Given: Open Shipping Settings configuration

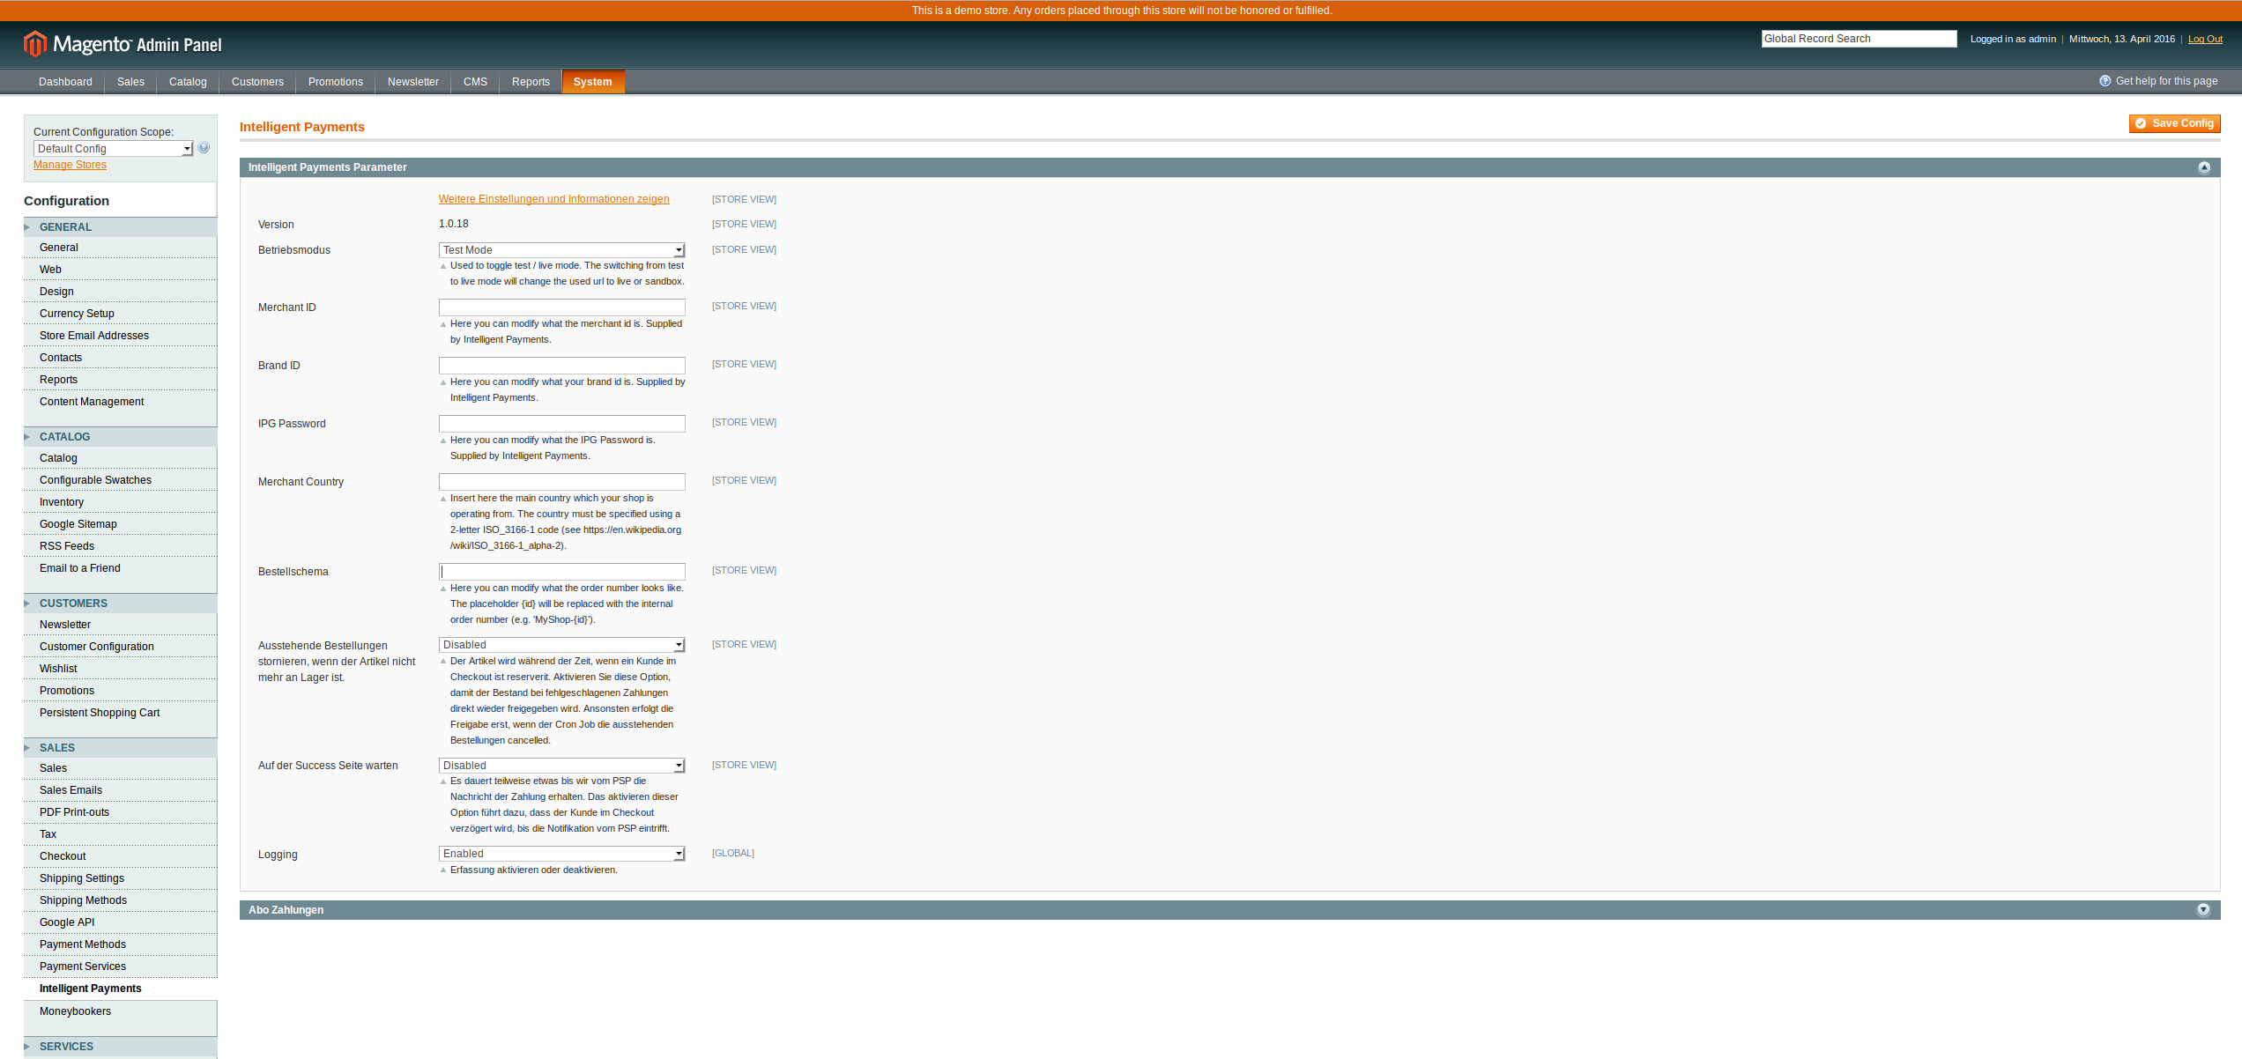Looking at the screenshot, I should click(120, 878).
